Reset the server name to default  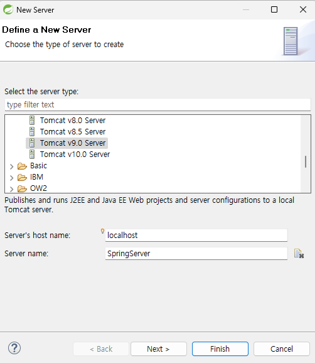click(299, 254)
